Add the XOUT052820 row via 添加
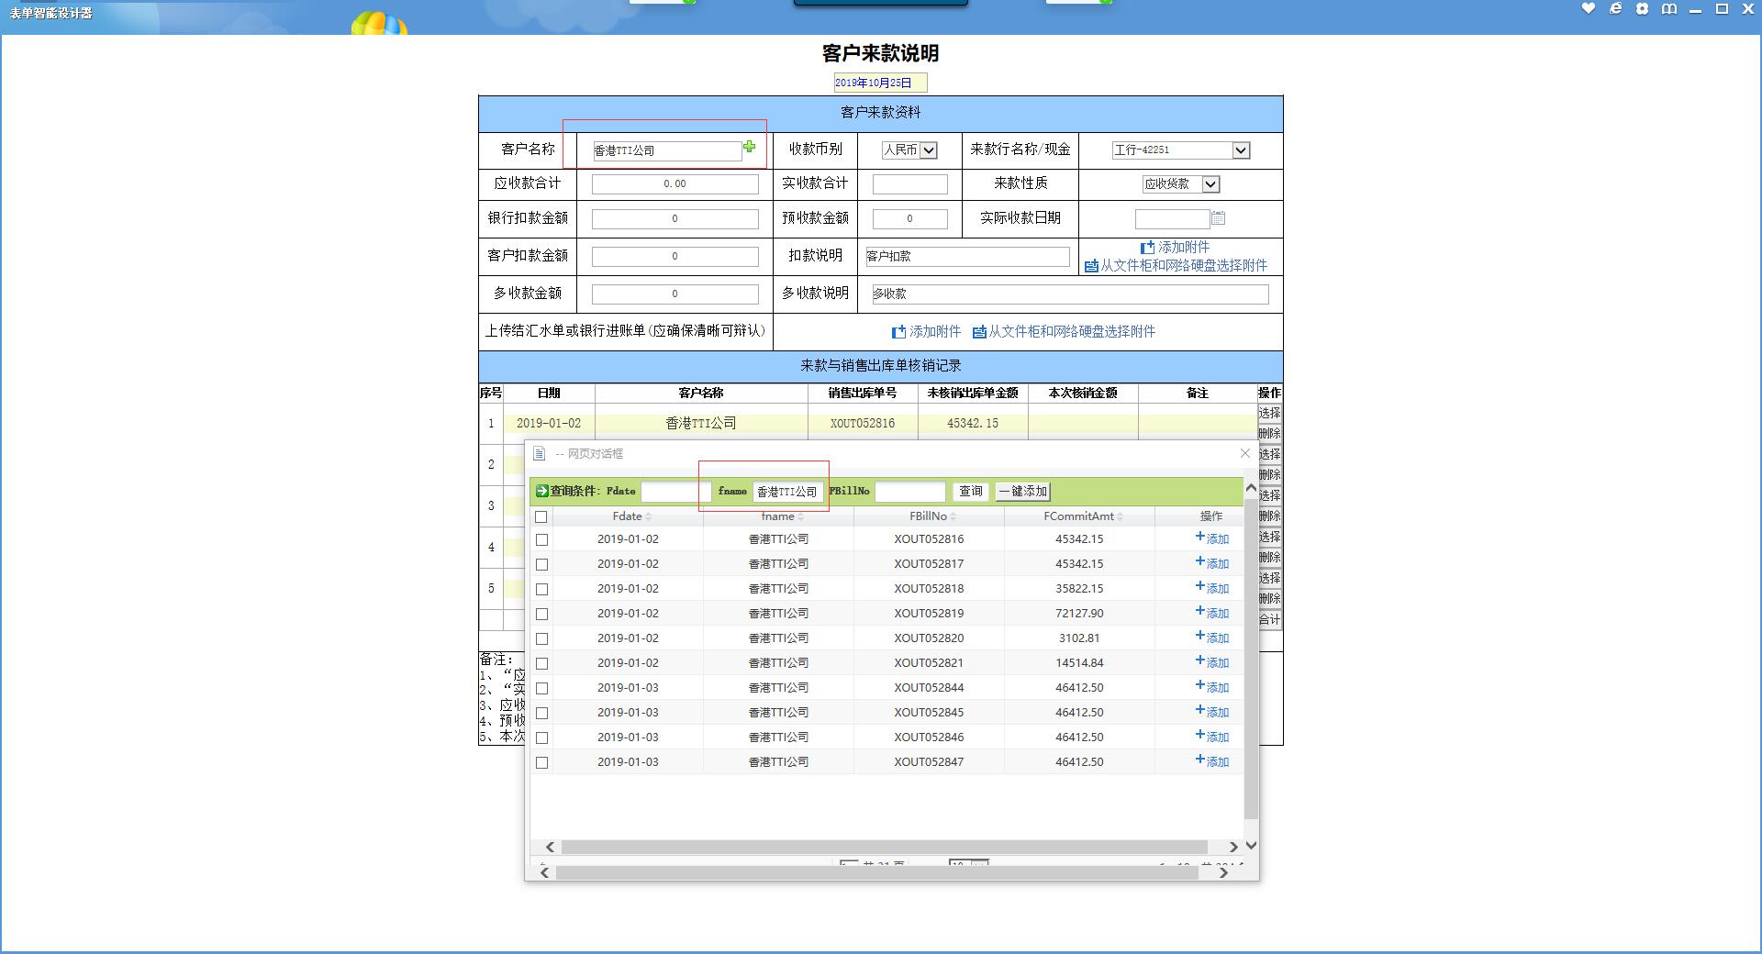The image size is (1762, 954). (1211, 638)
